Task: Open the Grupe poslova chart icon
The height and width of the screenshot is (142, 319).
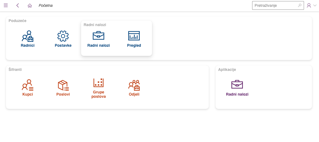Action: tap(99, 83)
